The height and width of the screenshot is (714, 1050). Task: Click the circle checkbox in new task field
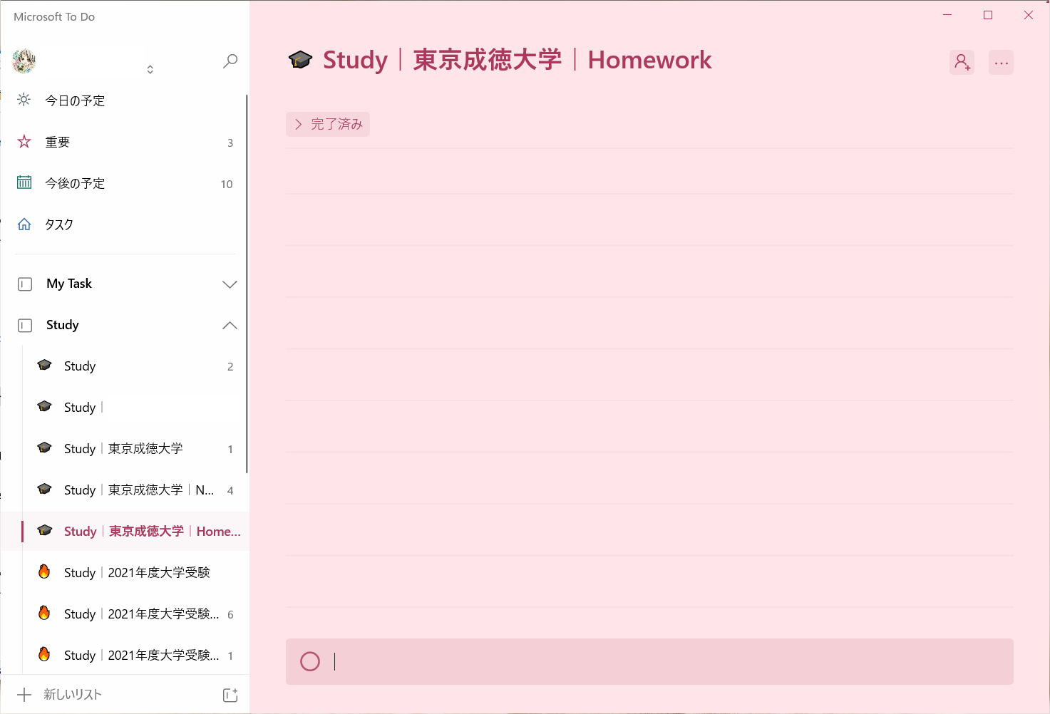310,662
